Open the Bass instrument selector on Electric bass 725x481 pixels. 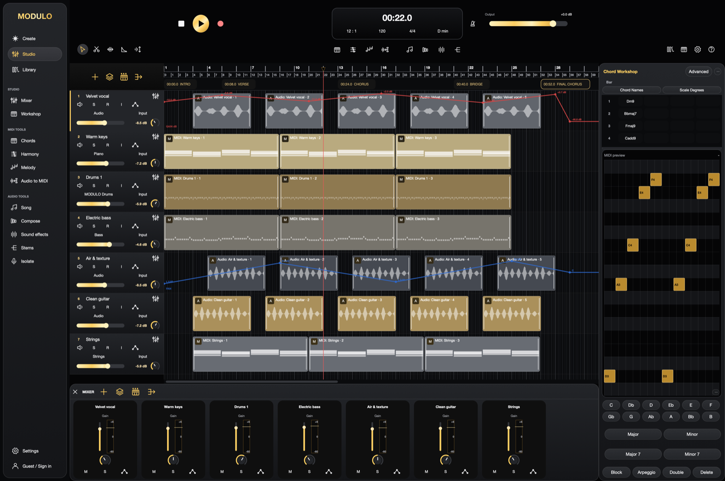98,235
